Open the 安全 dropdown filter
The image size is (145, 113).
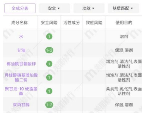(54, 8)
